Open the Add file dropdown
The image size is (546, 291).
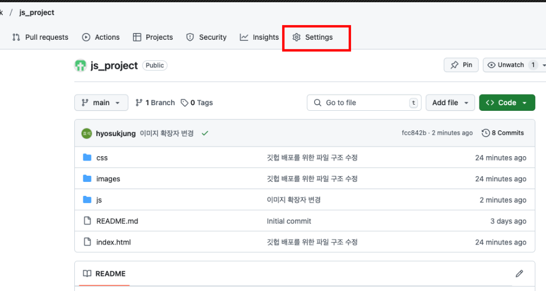[450, 102]
